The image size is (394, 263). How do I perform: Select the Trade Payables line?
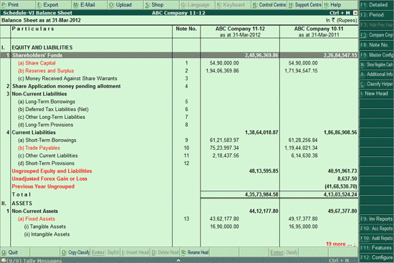coord(39,148)
